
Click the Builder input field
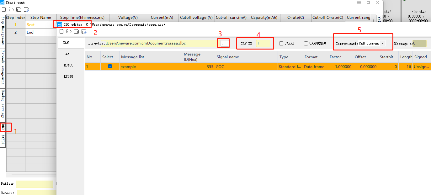[35, 184]
